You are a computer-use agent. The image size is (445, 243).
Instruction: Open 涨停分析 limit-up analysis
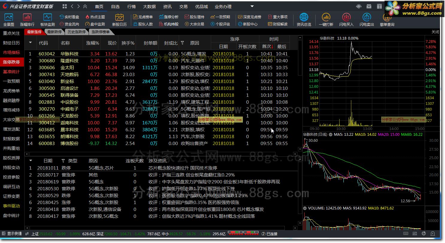(169, 17)
